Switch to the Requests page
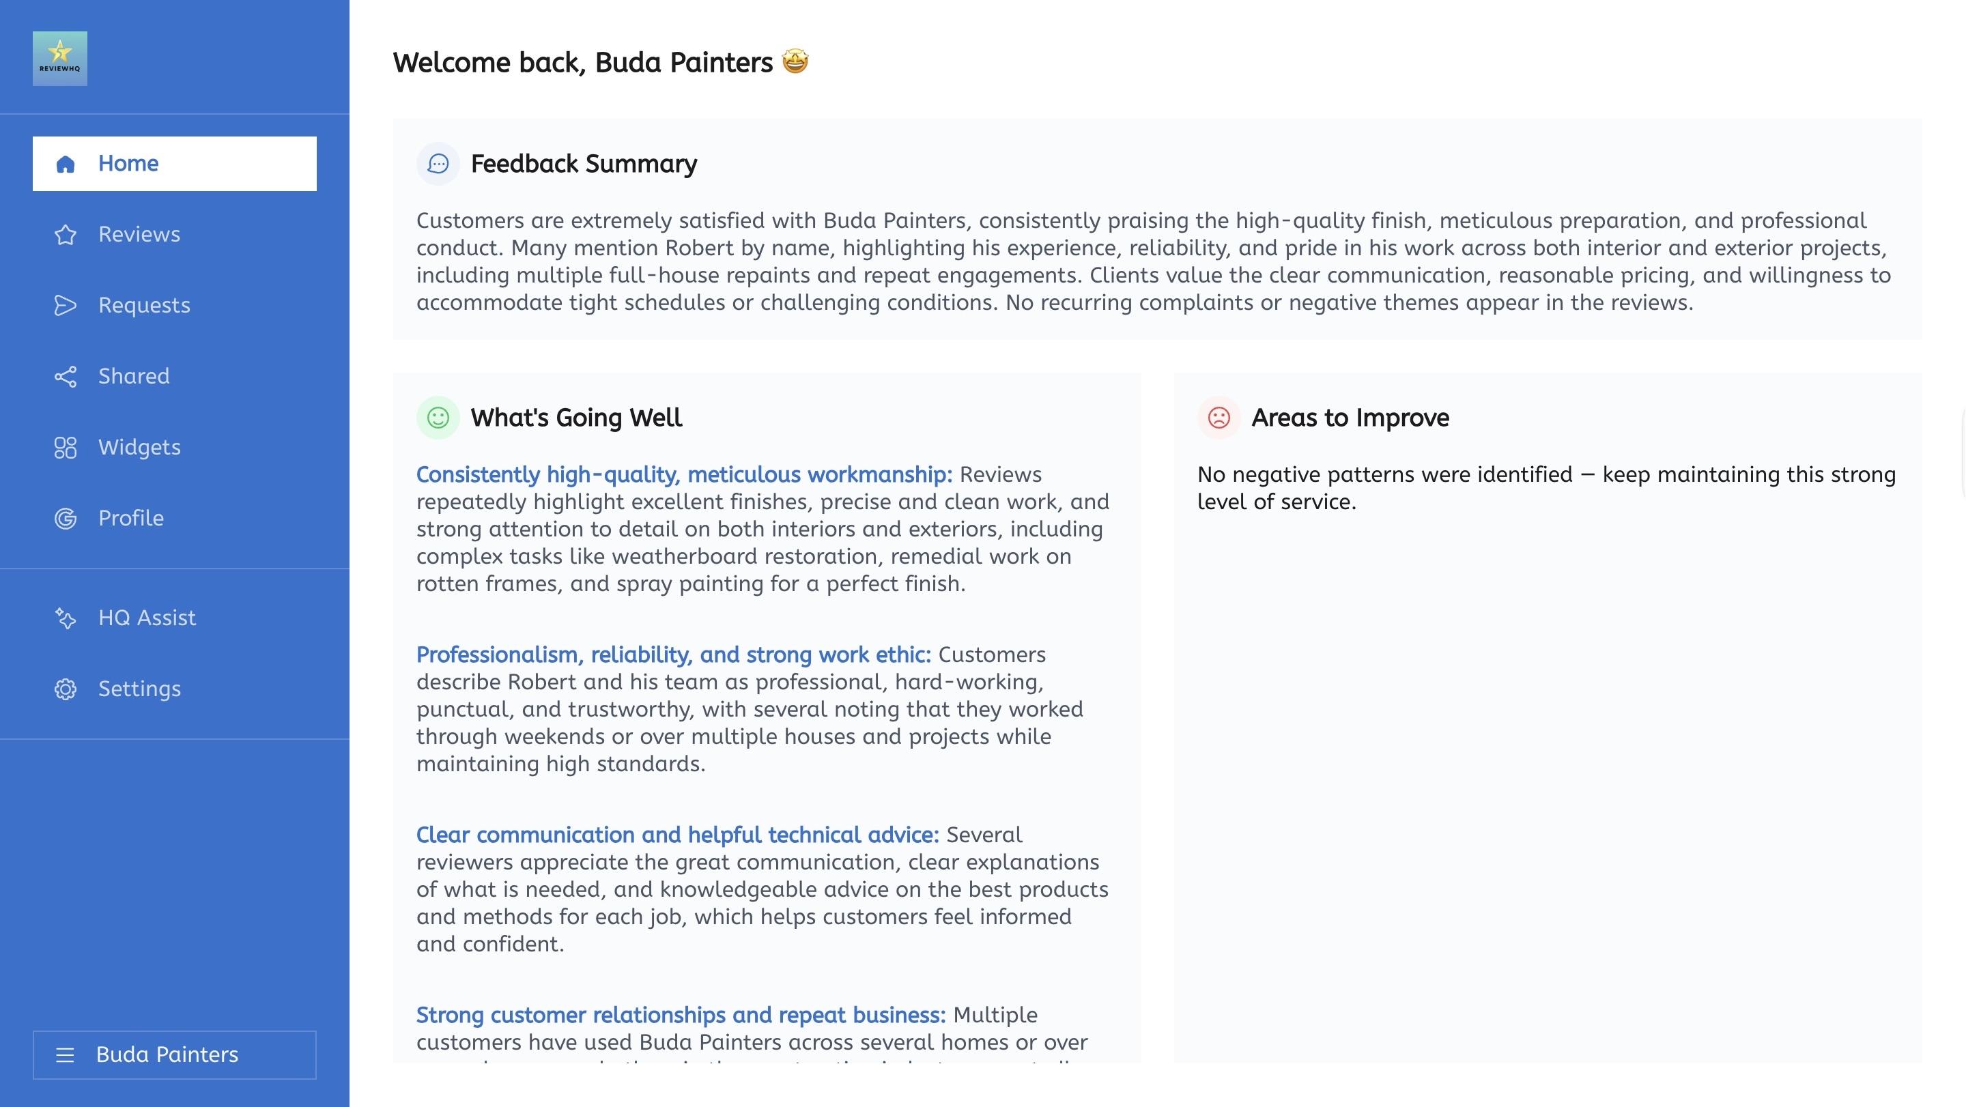This screenshot has height=1107, width=1966. point(143,305)
